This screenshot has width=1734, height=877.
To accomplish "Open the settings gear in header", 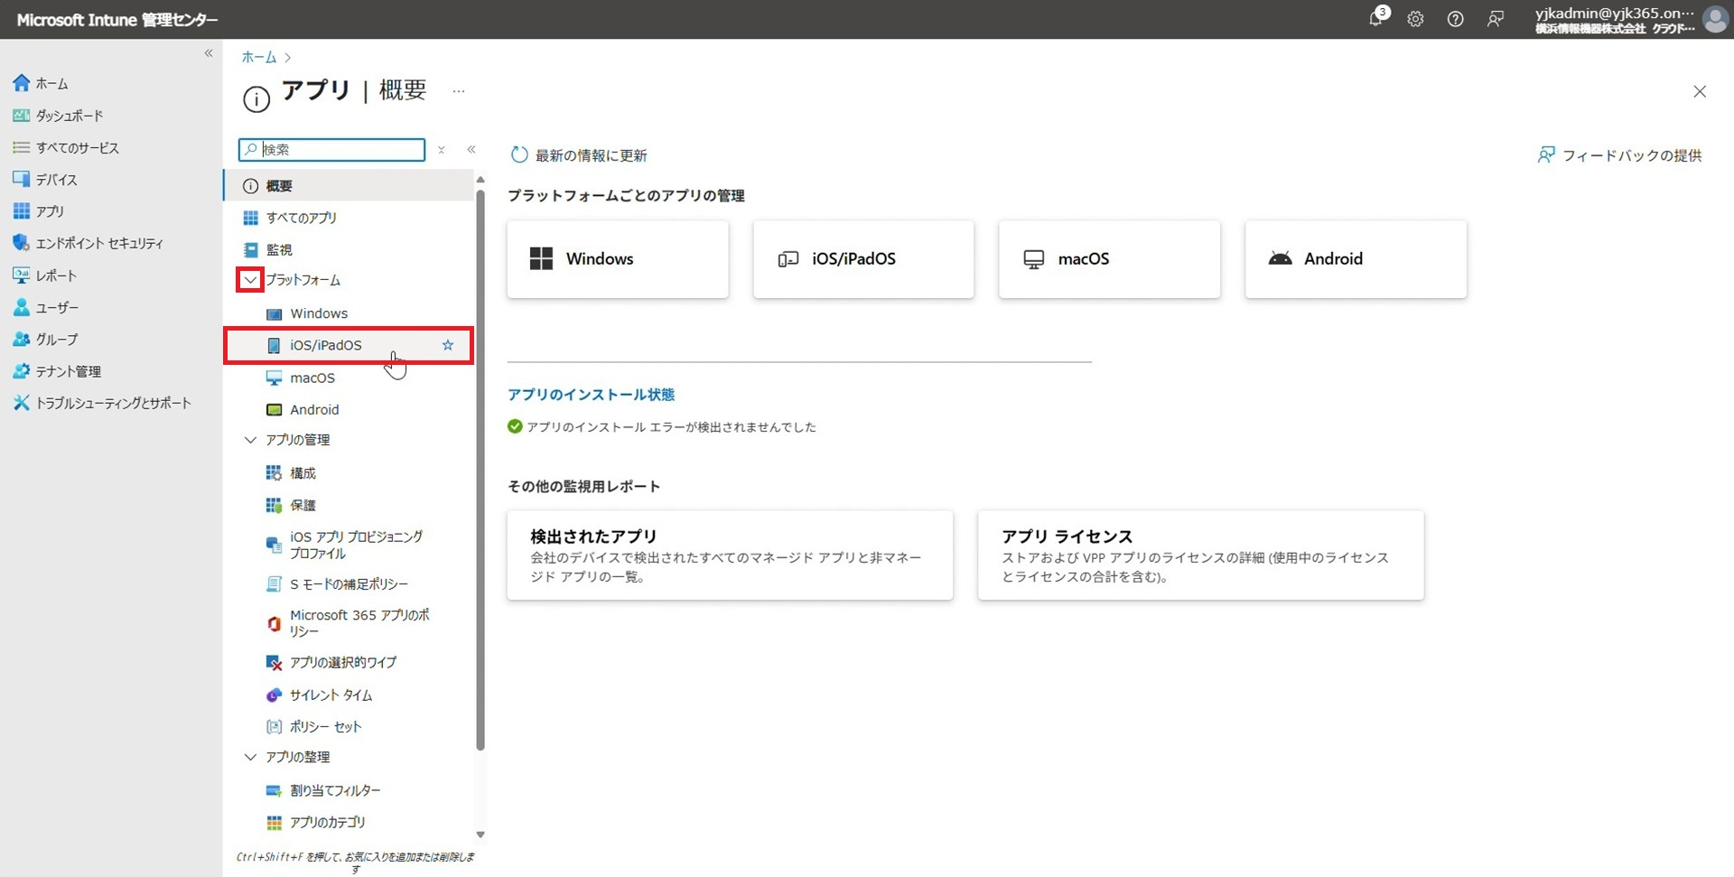I will click(1415, 19).
